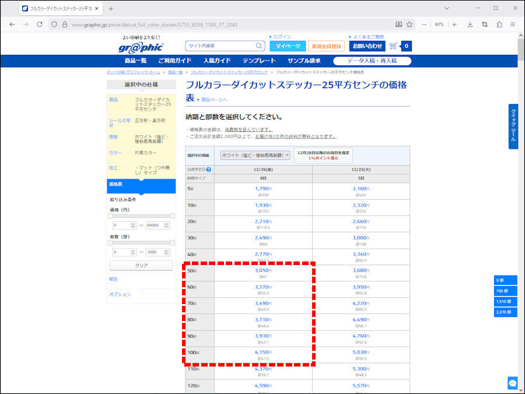This screenshot has width=525, height=394.
Task: Select the 1,790円 price for 5部
Action: click(x=263, y=189)
